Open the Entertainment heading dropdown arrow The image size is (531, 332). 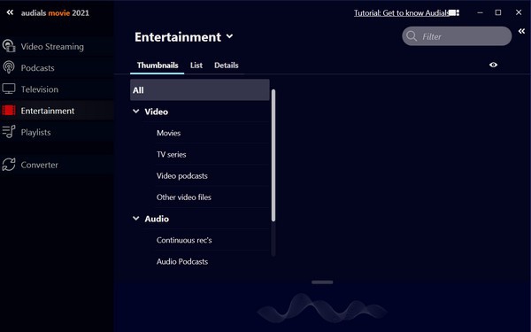pos(229,36)
